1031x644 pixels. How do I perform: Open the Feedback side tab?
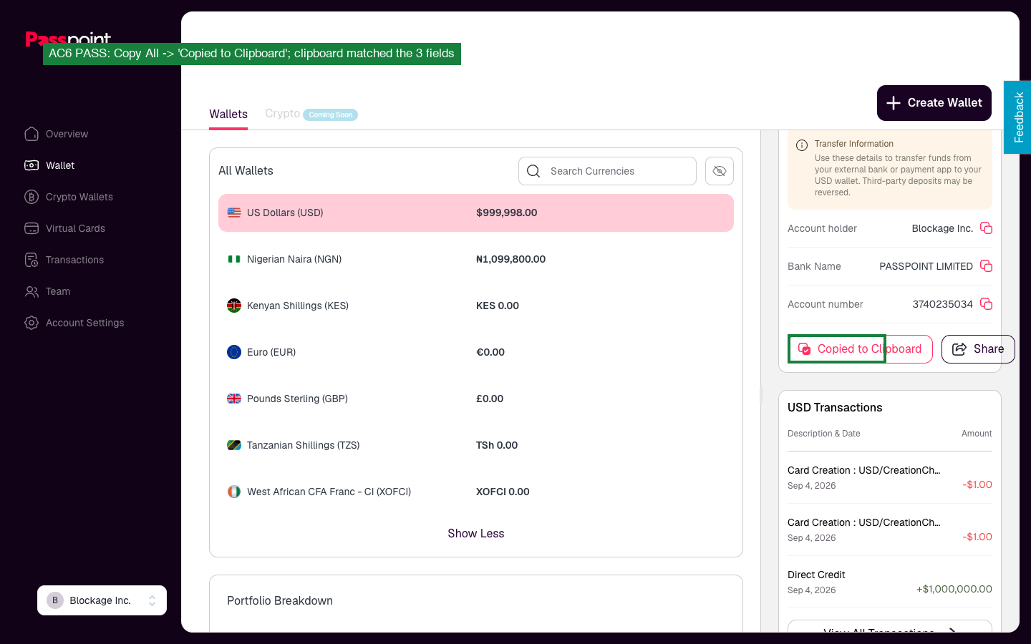tap(1018, 117)
